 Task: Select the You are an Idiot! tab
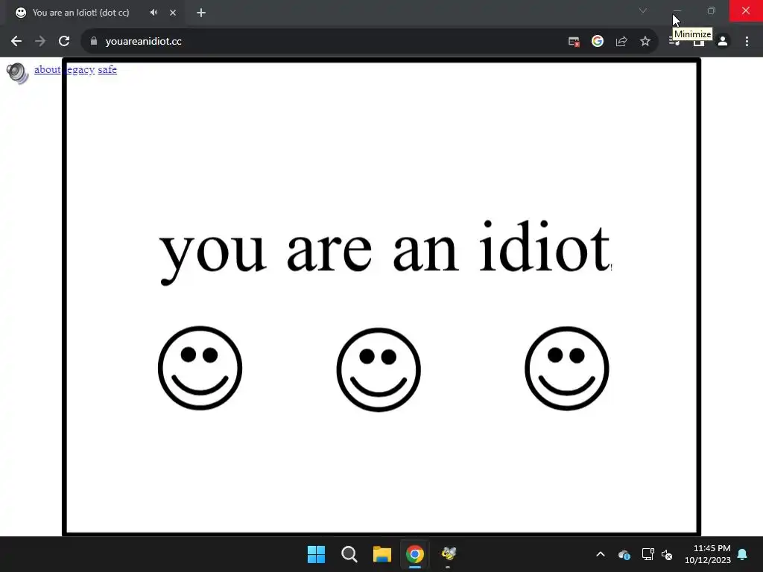coord(80,13)
